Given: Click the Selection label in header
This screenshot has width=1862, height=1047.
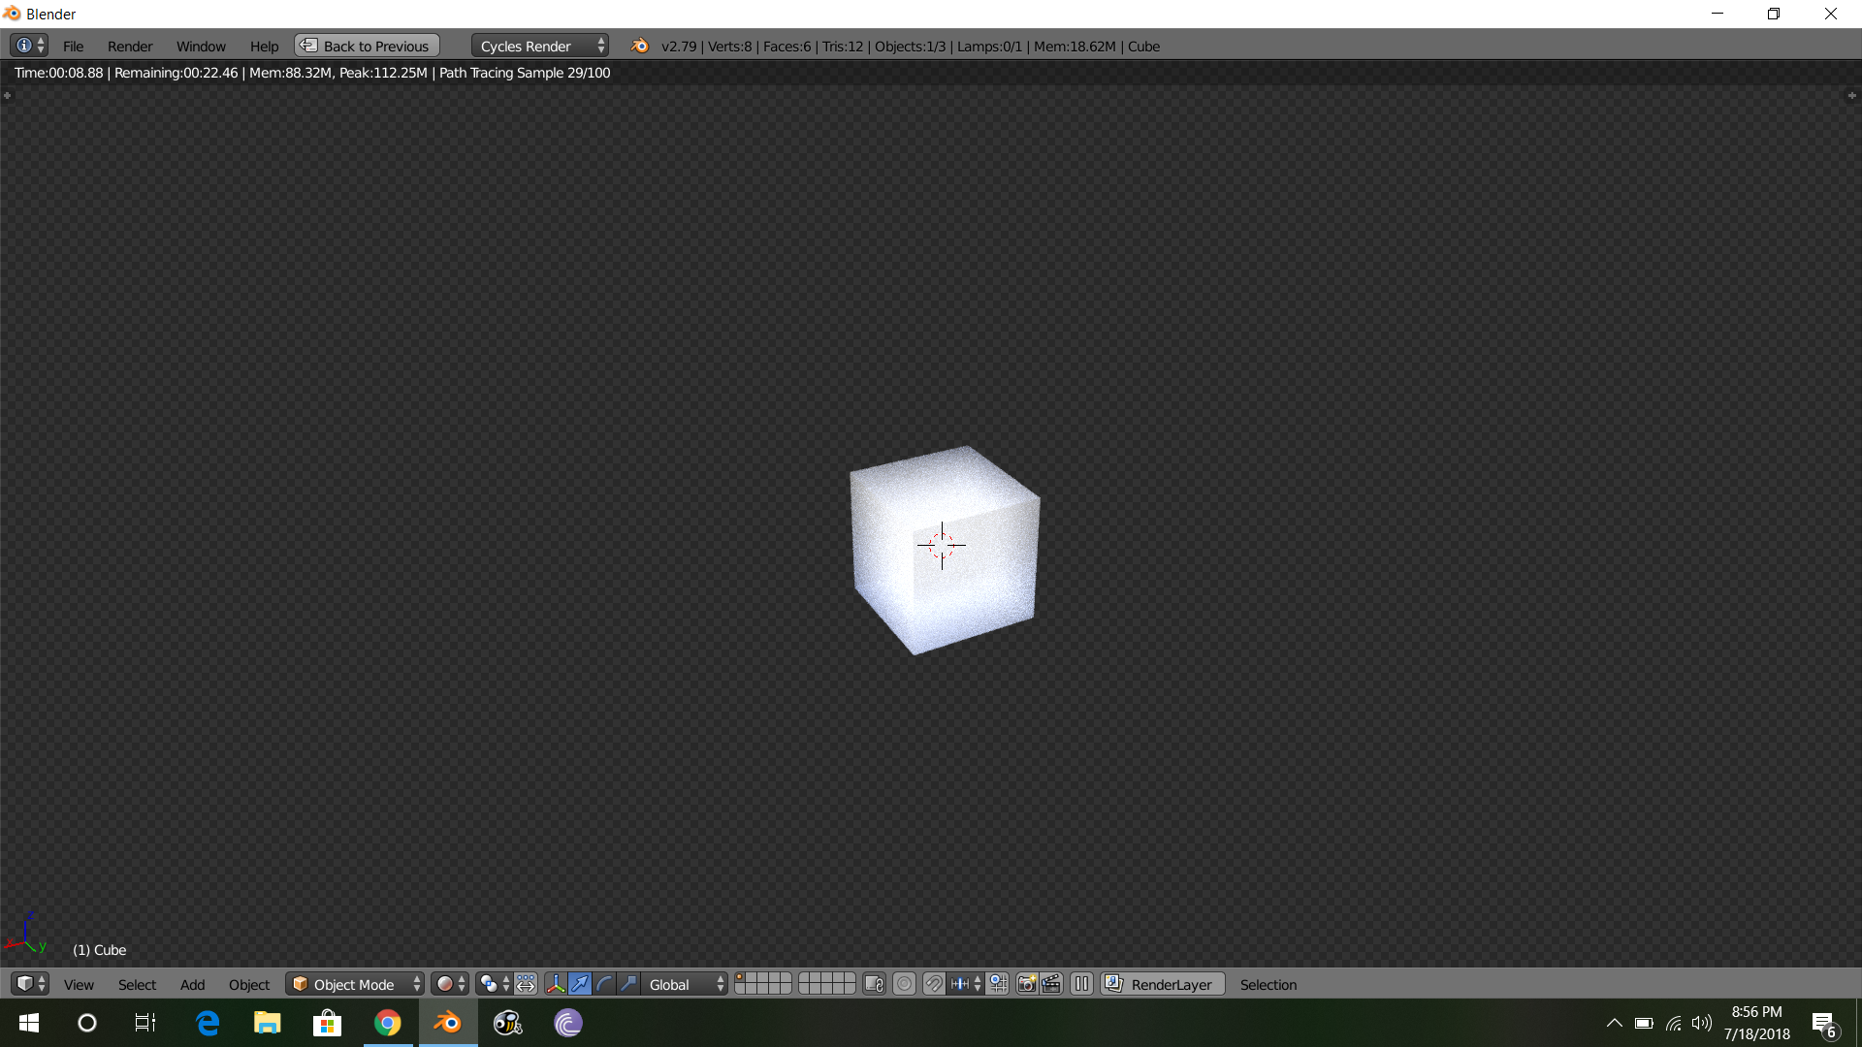Looking at the screenshot, I should click(1268, 984).
